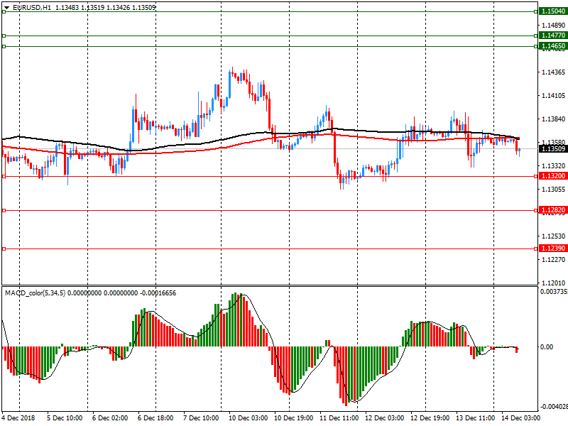Select the left handle of the 1.13200 line
Image resolution: width=568 pixels, height=426 pixels.
pos(4,176)
